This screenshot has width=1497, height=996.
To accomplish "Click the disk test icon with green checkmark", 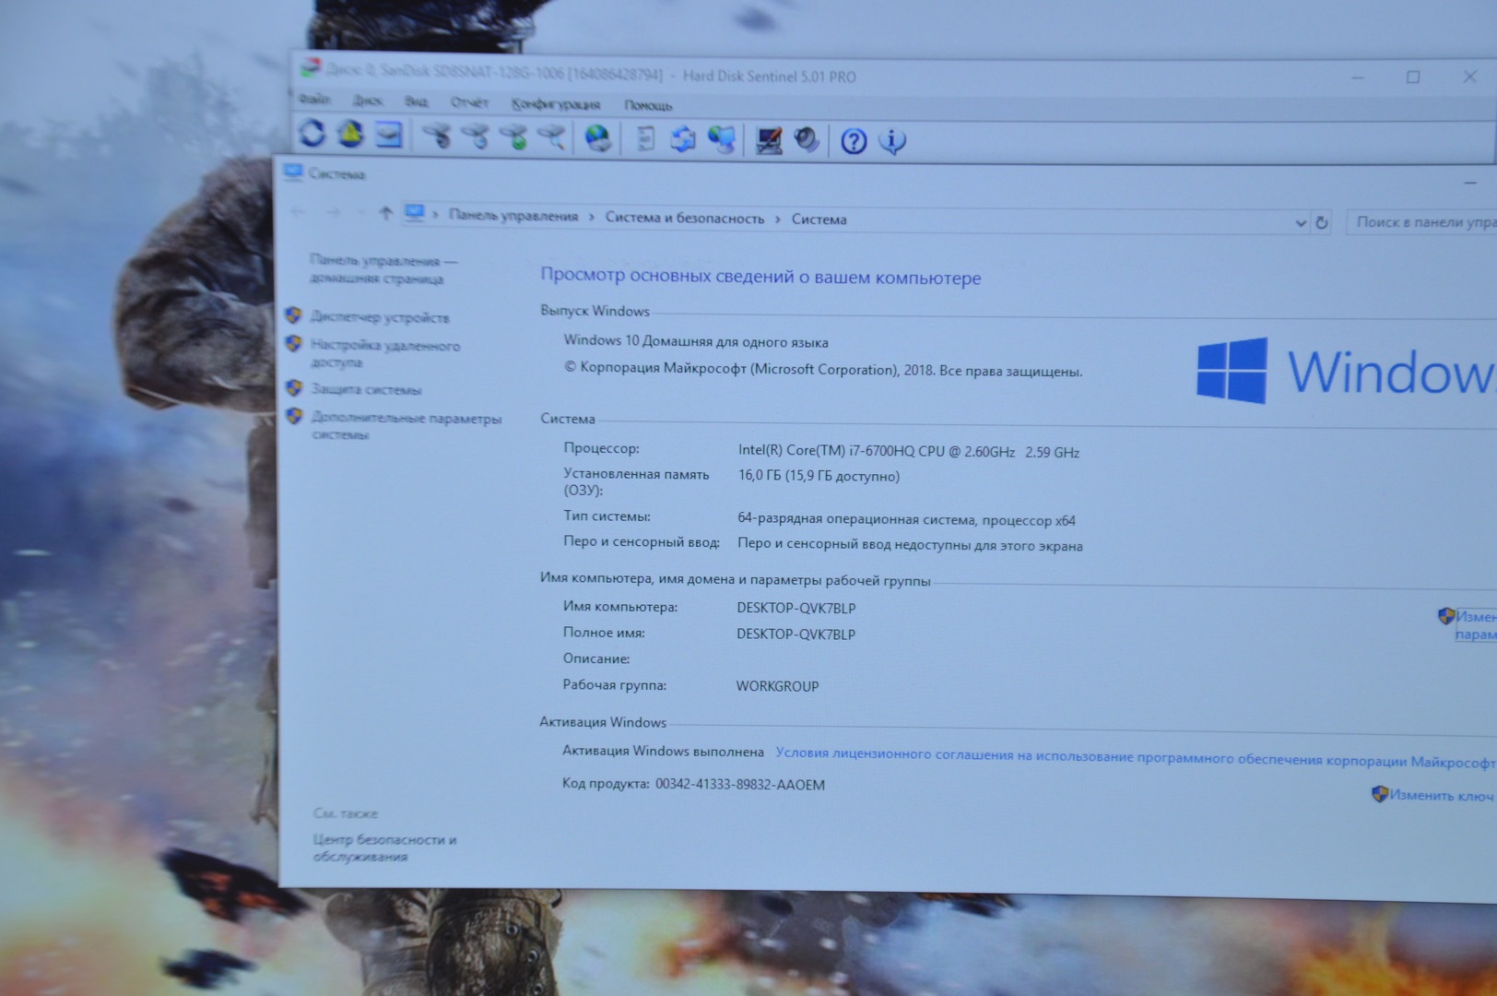I will tap(514, 137).
